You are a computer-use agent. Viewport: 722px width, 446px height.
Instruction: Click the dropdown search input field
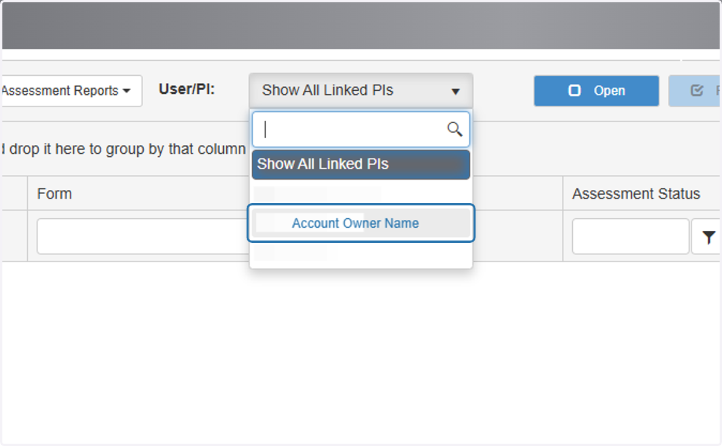pyautogui.click(x=361, y=129)
